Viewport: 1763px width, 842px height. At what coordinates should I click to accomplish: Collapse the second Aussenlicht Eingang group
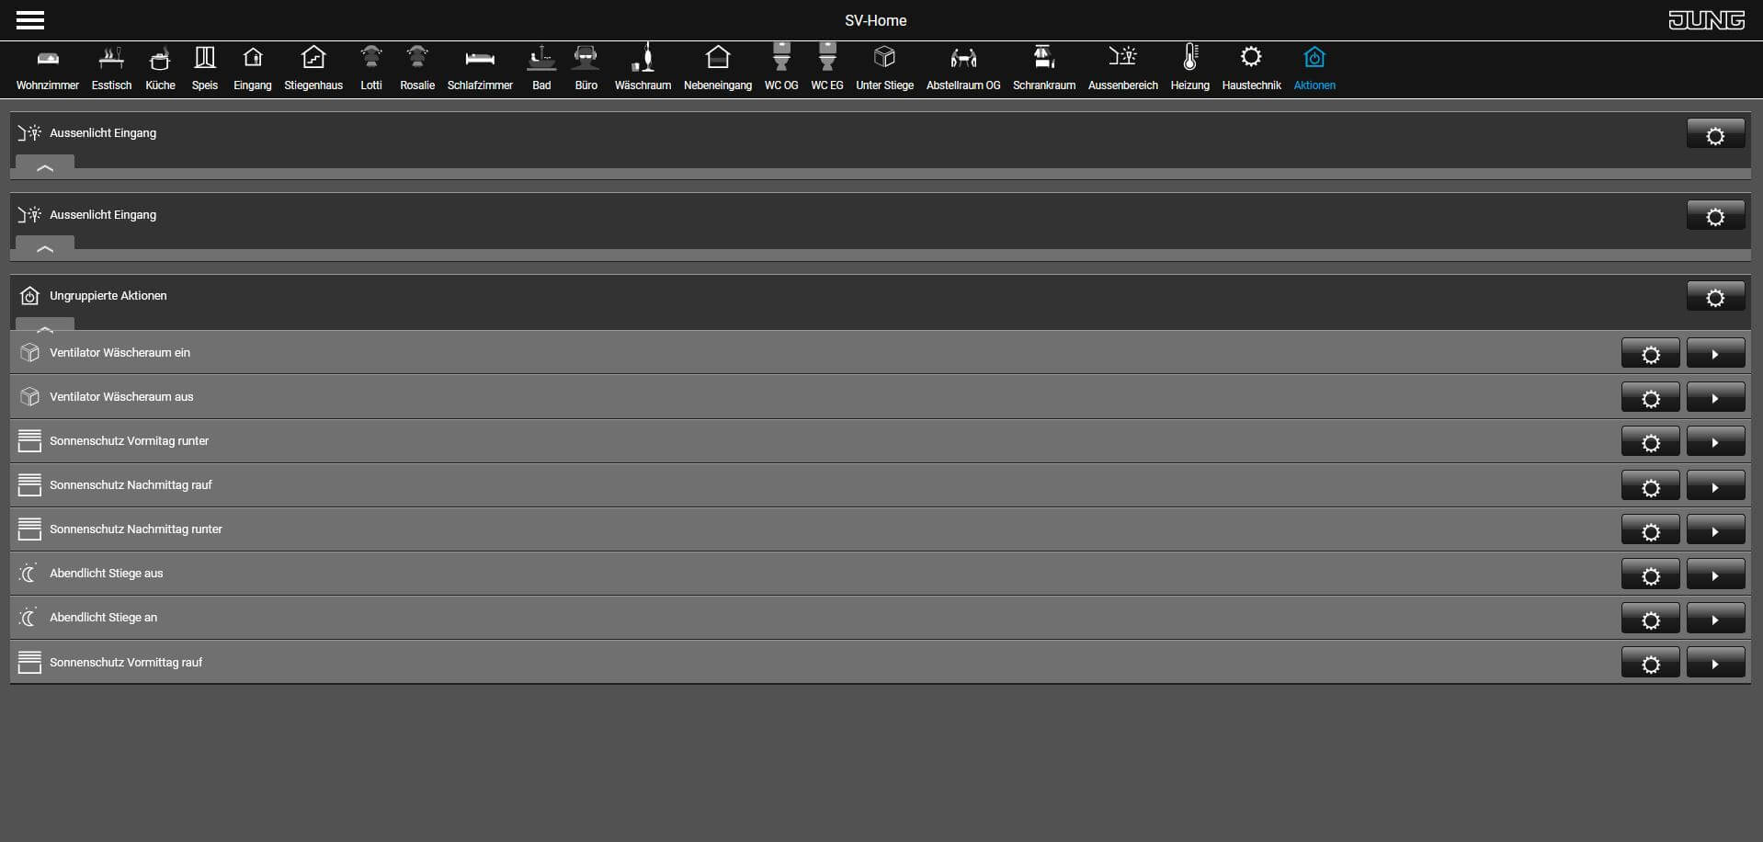click(x=45, y=248)
